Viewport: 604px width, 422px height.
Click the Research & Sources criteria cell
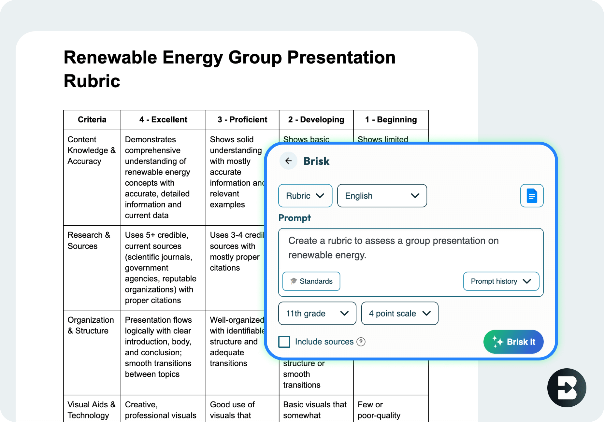[89, 241]
